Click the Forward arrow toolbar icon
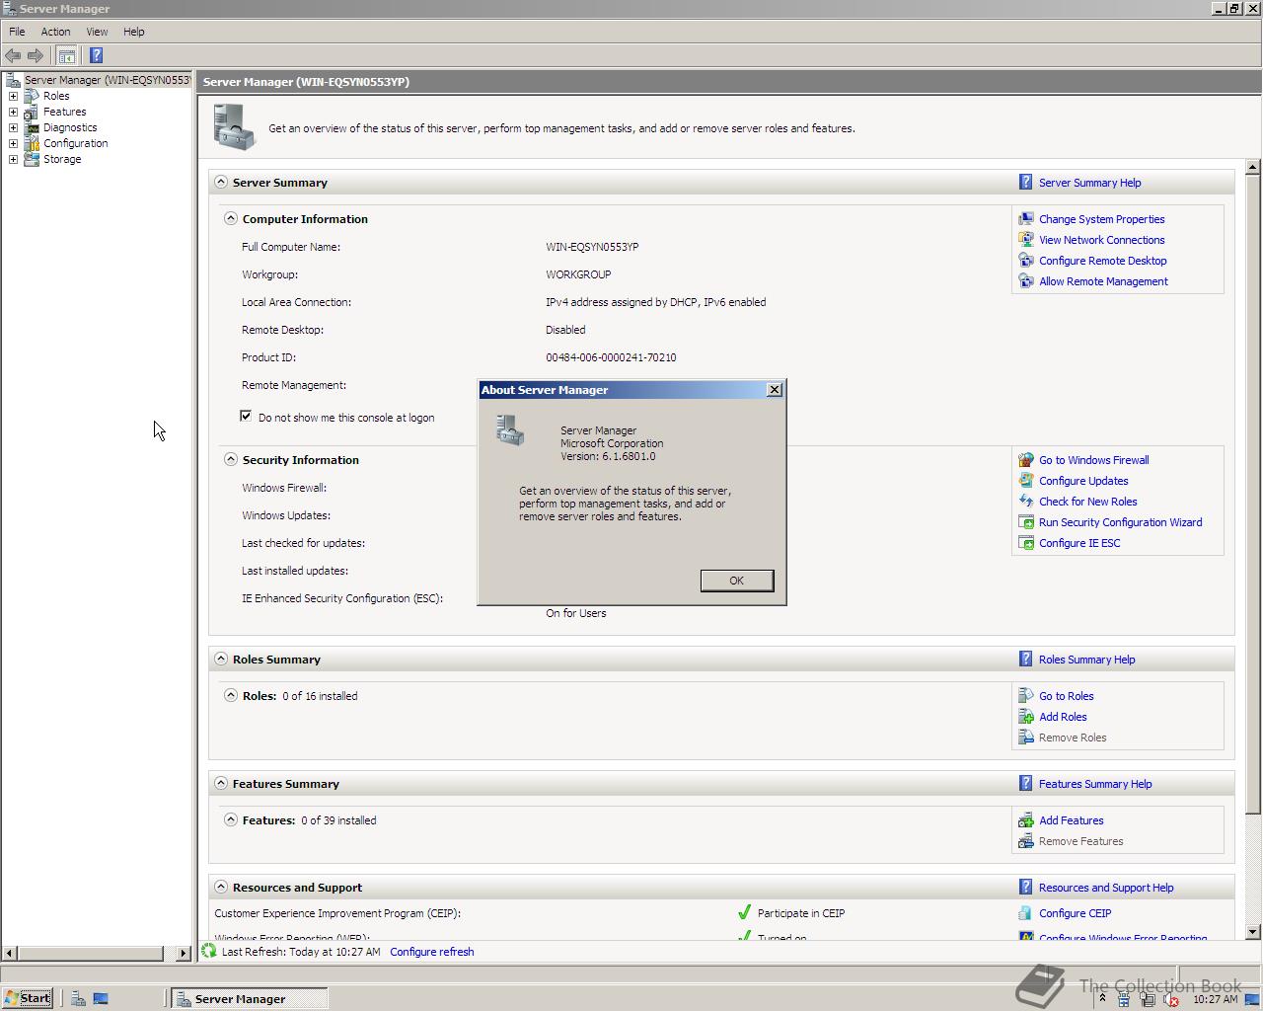Viewport: 1263px width, 1011px height. point(36,55)
